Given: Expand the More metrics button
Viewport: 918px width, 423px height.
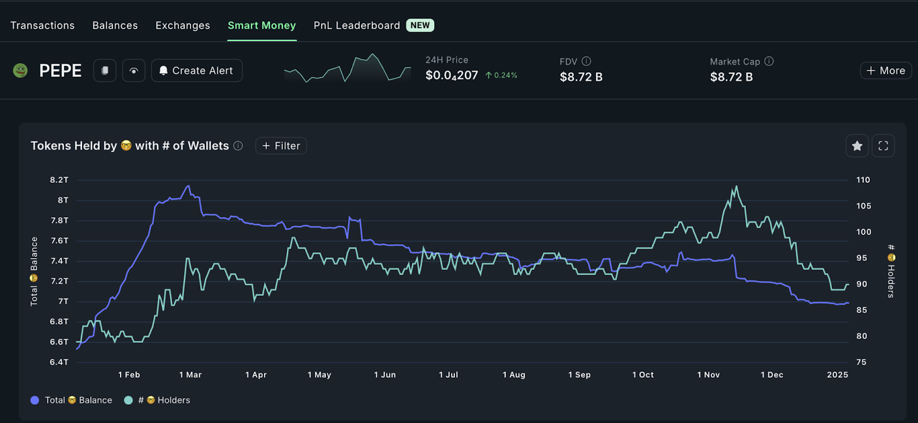Looking at the screenshot, I should [x=886, y=70].
